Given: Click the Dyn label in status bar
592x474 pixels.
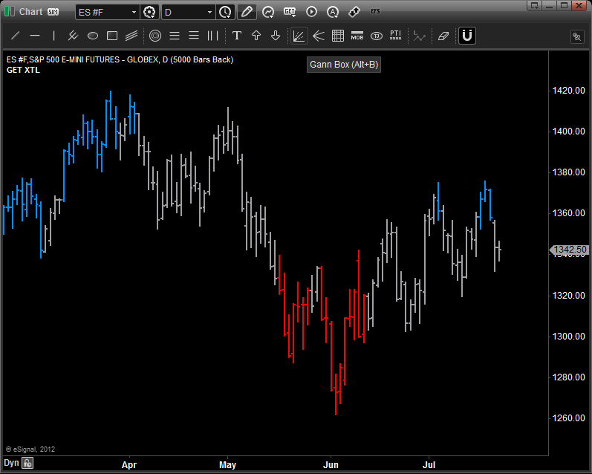Looking at the screenshot, I should coord(10,463).
